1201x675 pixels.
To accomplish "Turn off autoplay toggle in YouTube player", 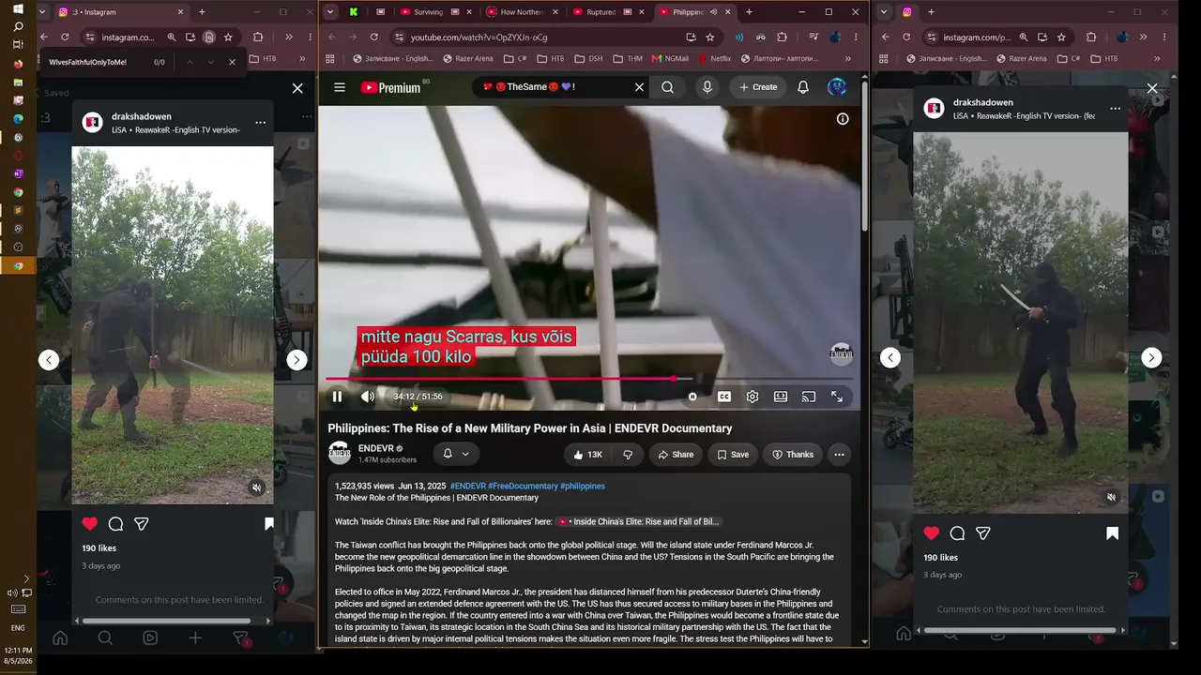I will (x=692, y=397).
